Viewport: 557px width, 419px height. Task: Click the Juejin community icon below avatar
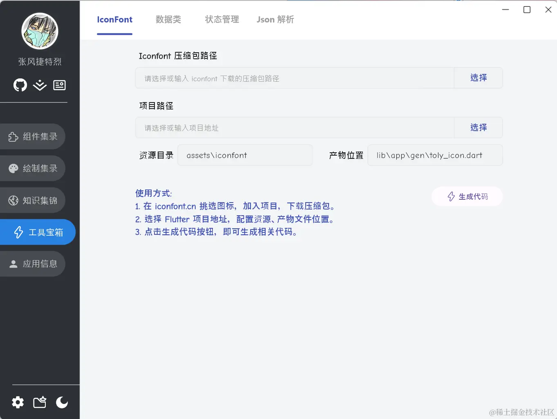[x=39, y=85]
